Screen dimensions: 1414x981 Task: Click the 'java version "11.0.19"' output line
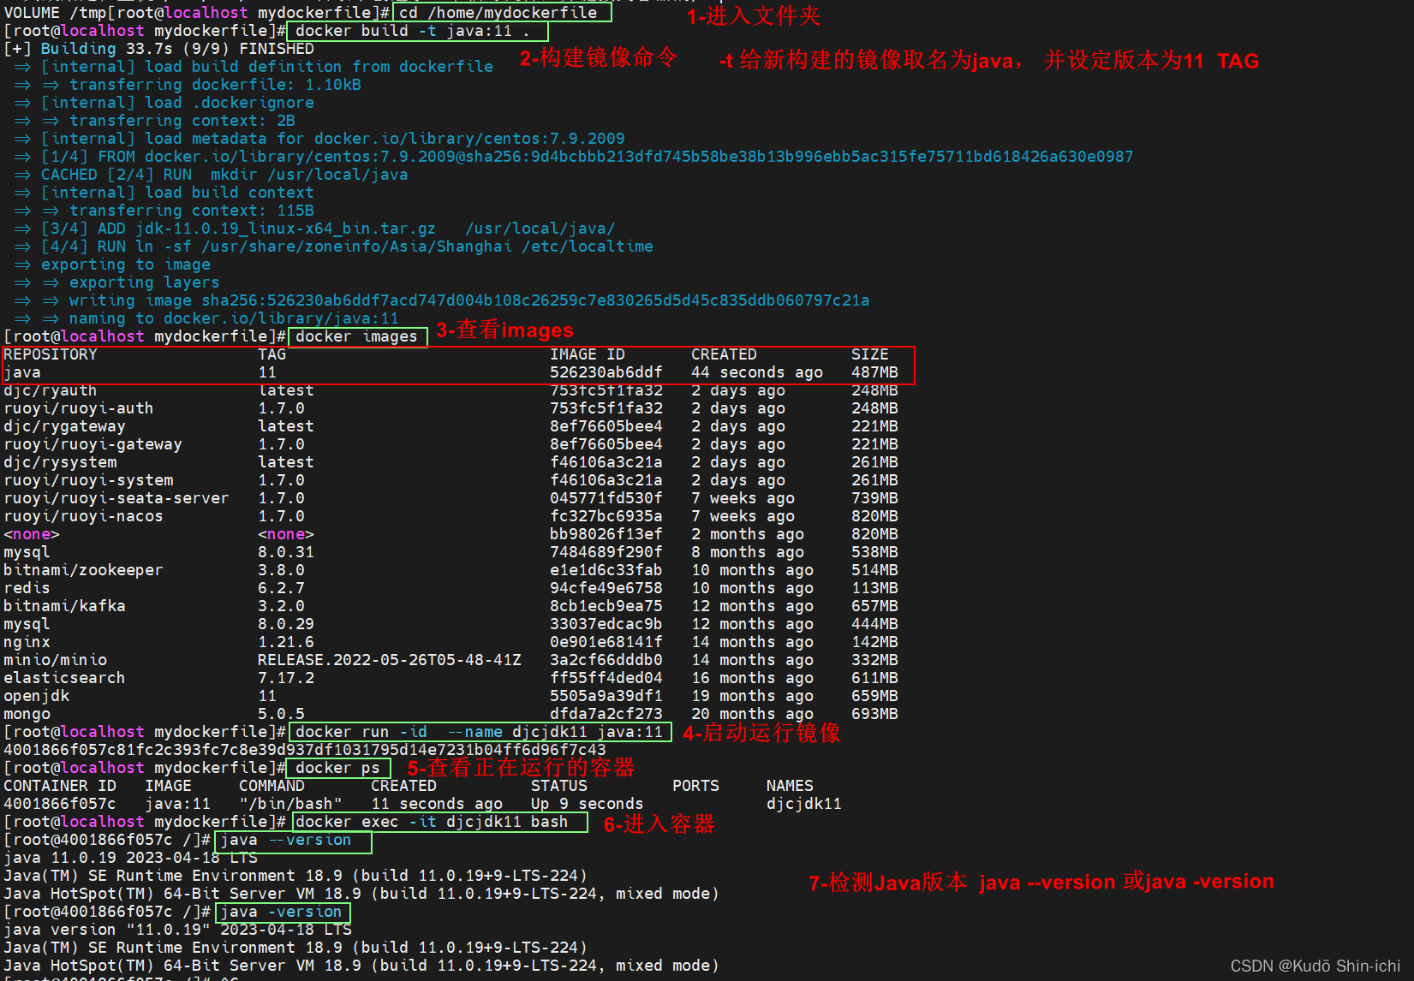click(177, 930)
